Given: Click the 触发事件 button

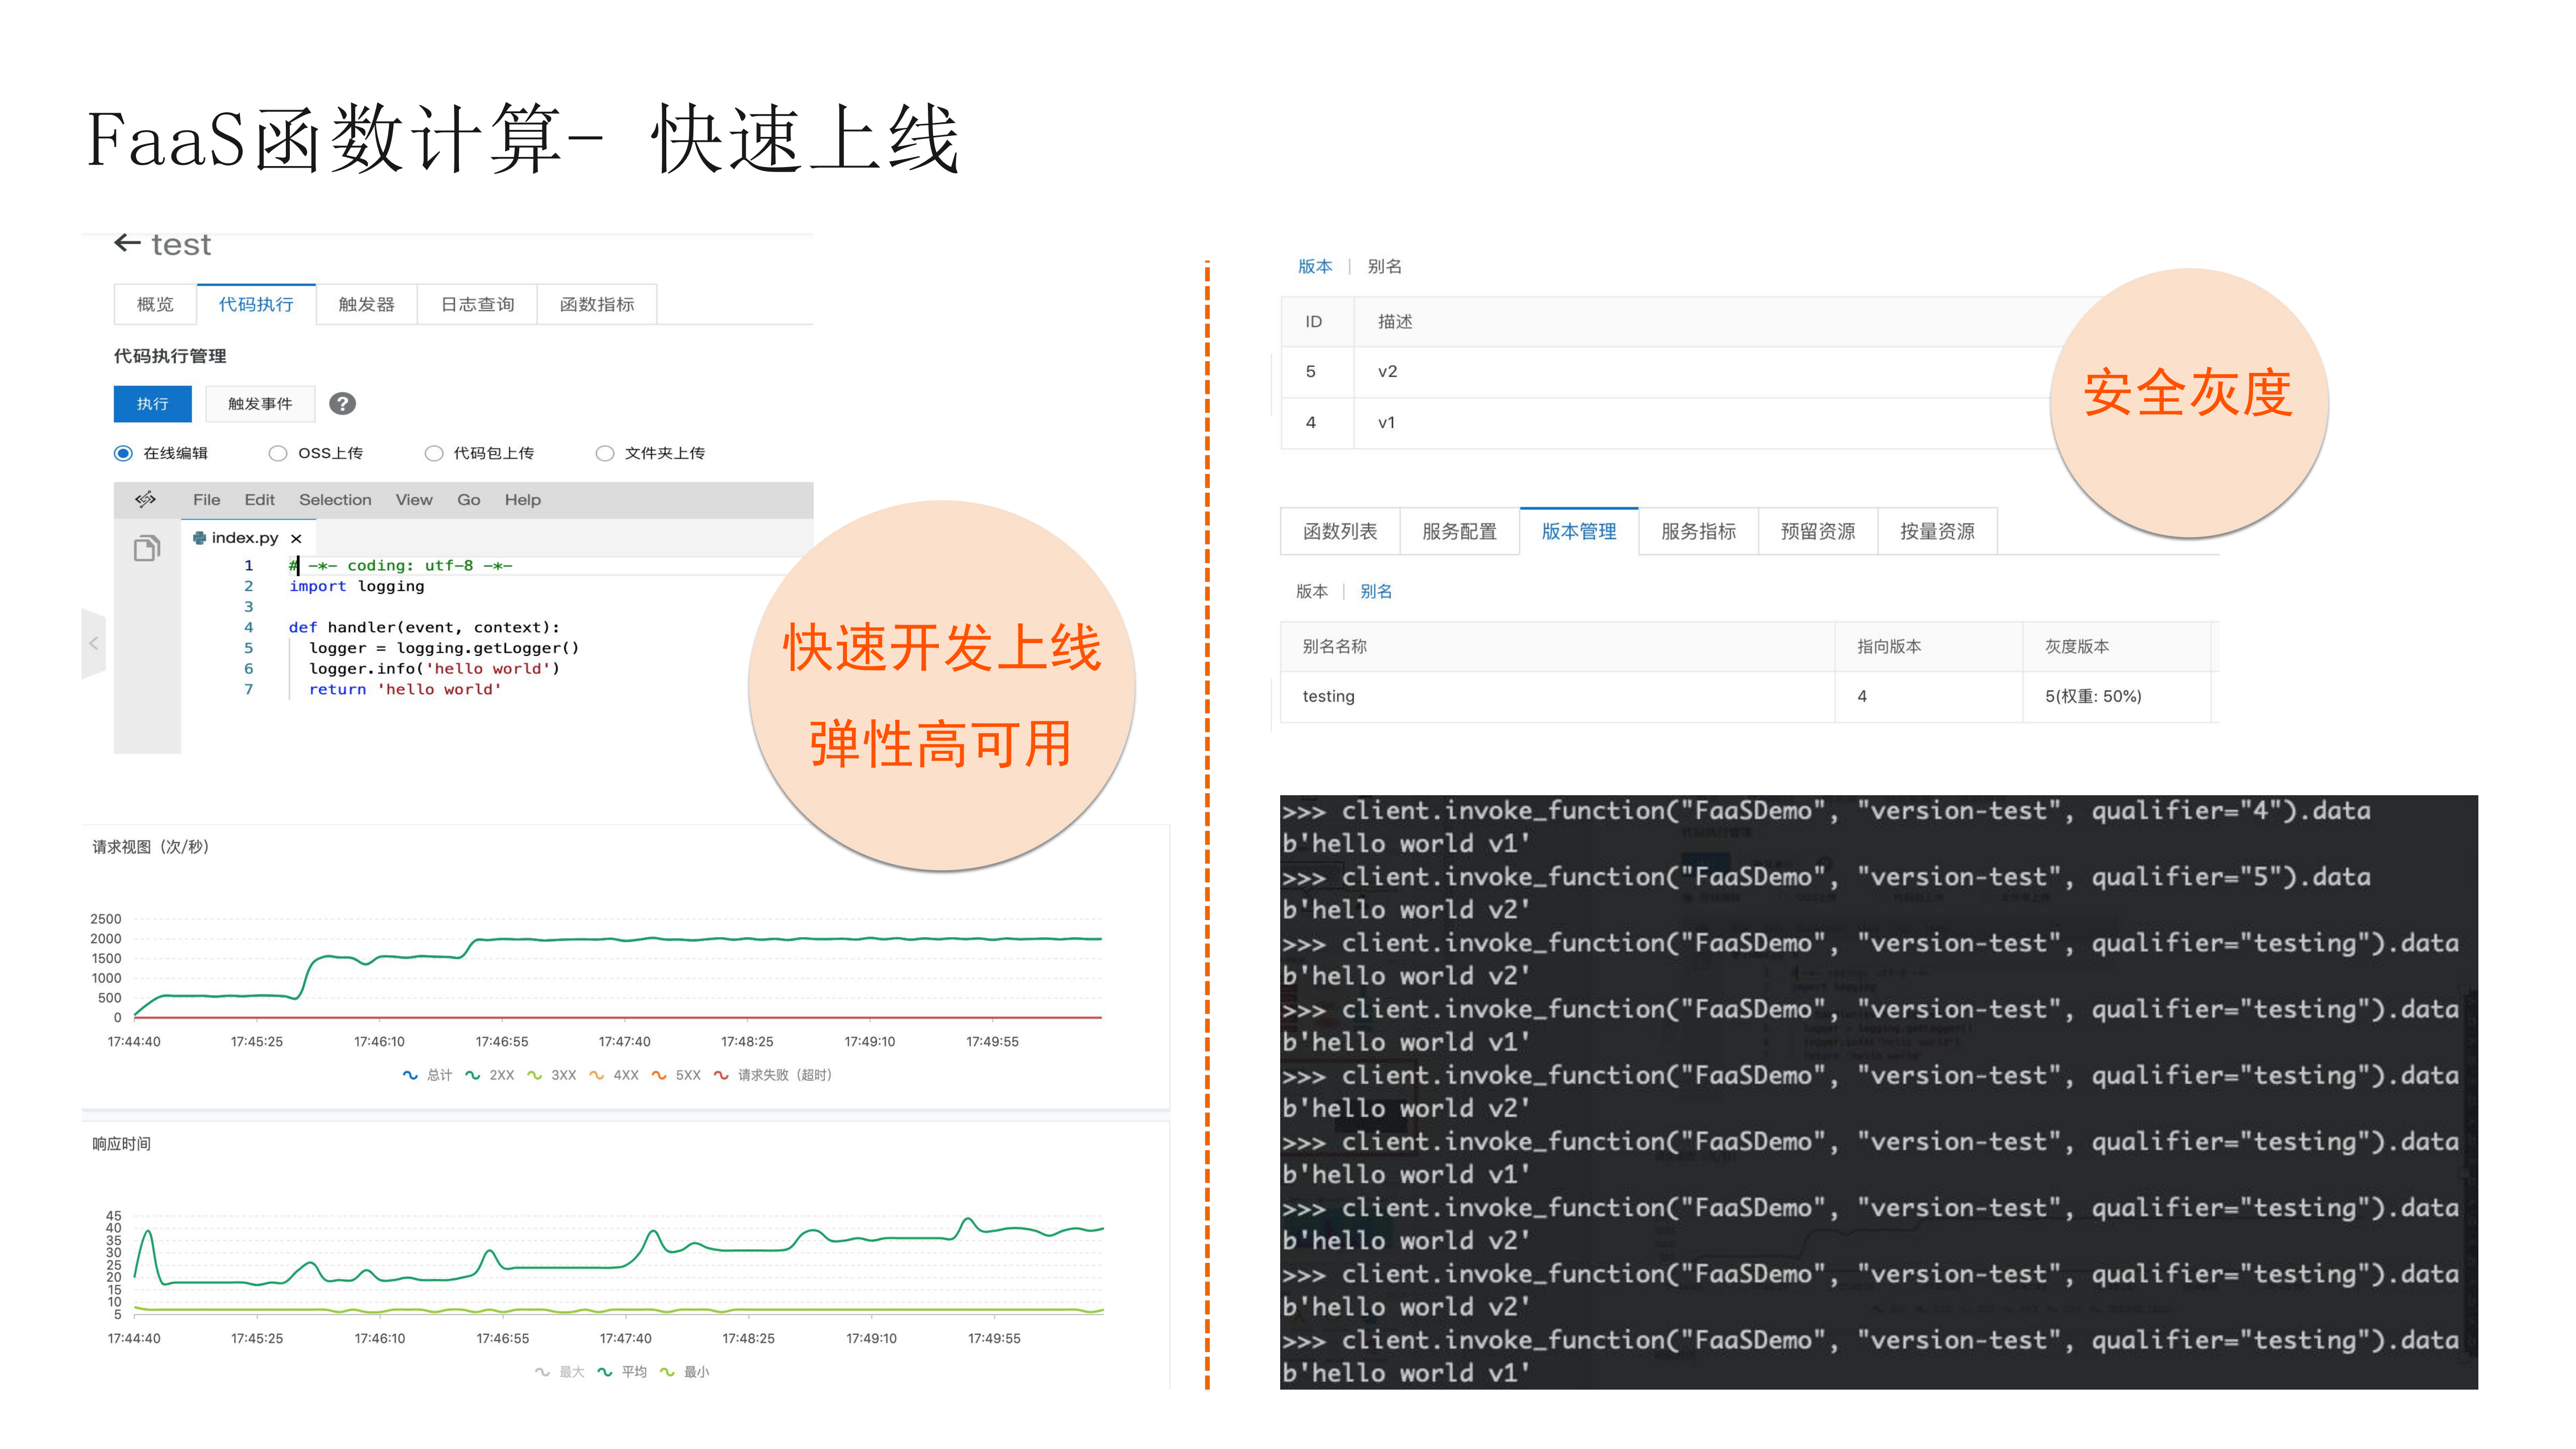Looking at the screenshot, I should [x=259, y=403].
